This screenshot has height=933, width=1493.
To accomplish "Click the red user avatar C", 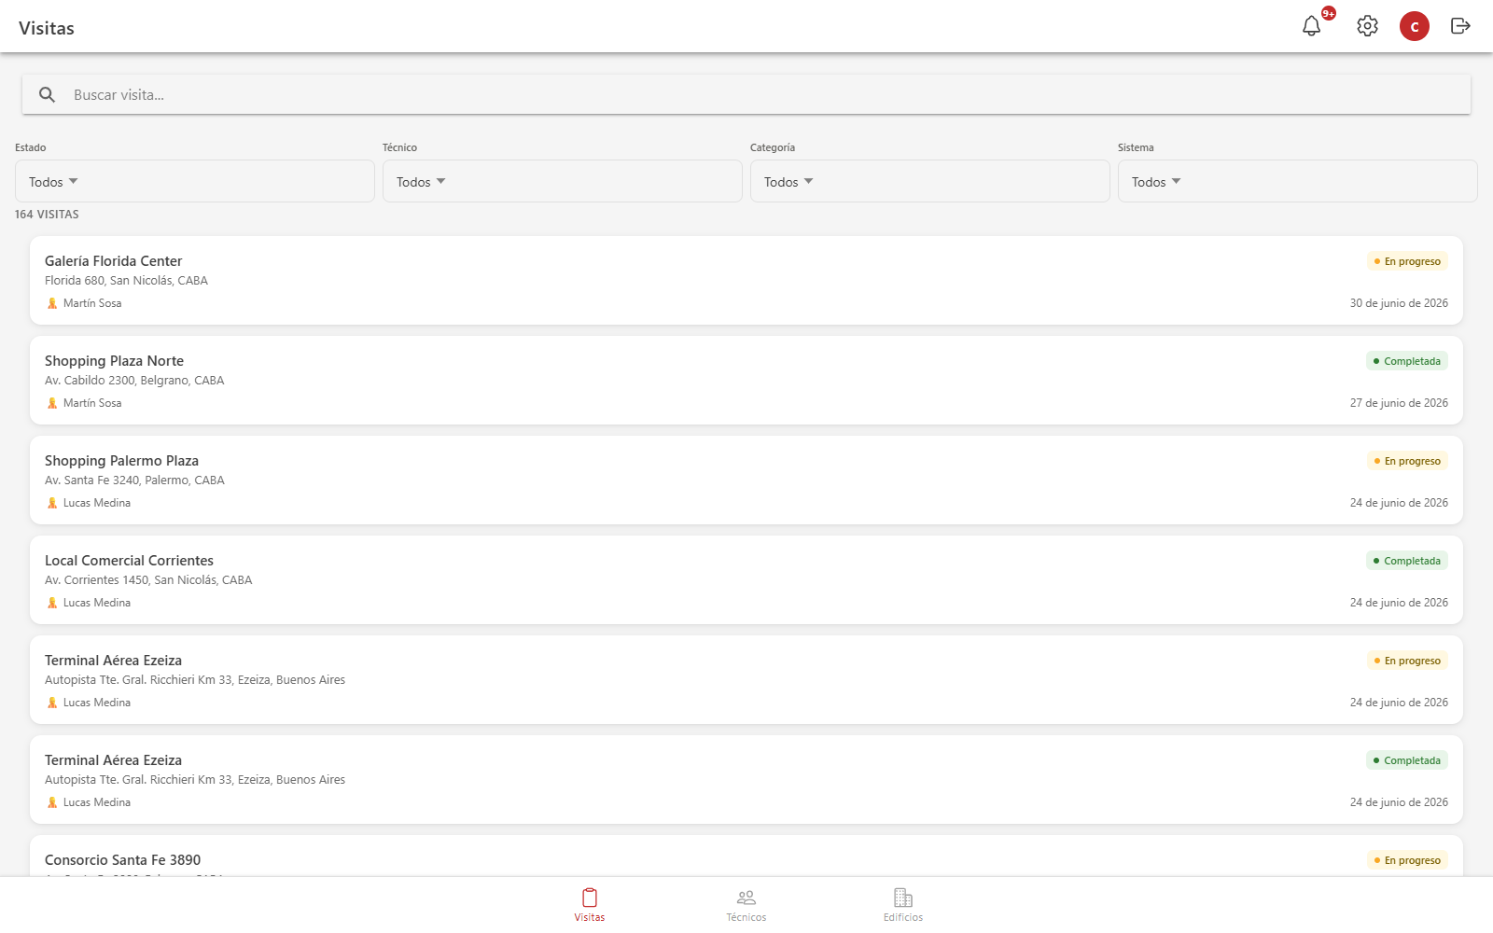I will click(x=1414, y=26).
